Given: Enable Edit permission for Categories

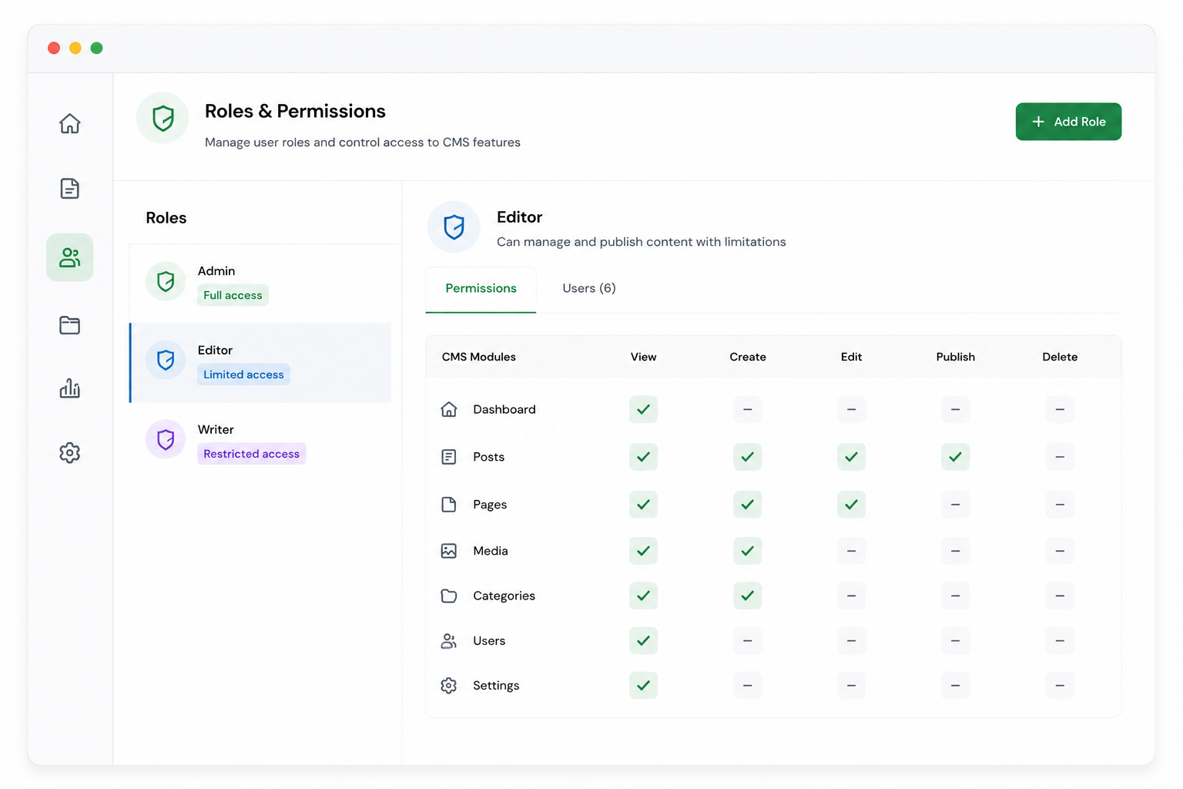Looking at the screenshot, I should point(851,596).
